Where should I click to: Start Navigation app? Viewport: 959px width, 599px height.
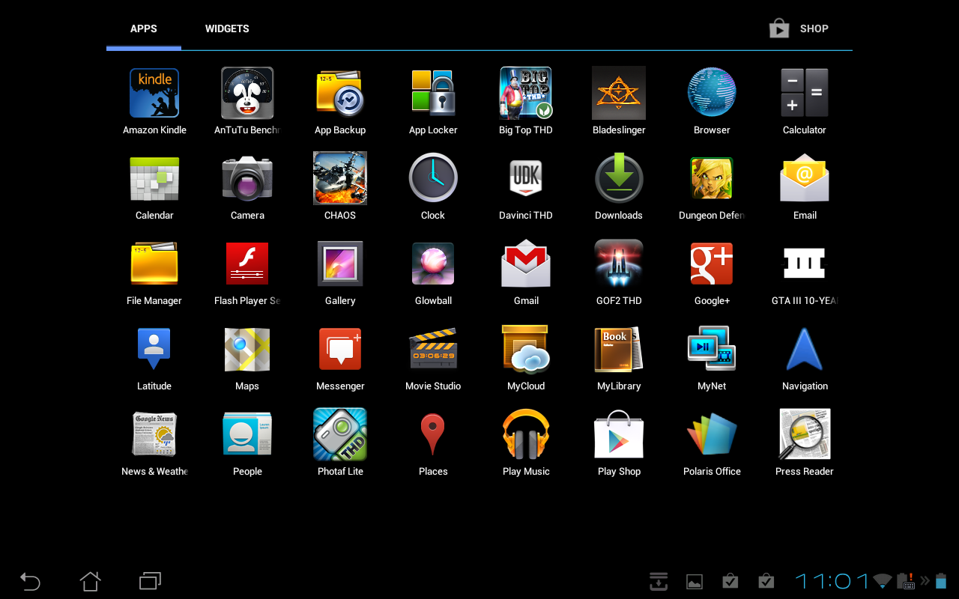click(x=805, y=349)
